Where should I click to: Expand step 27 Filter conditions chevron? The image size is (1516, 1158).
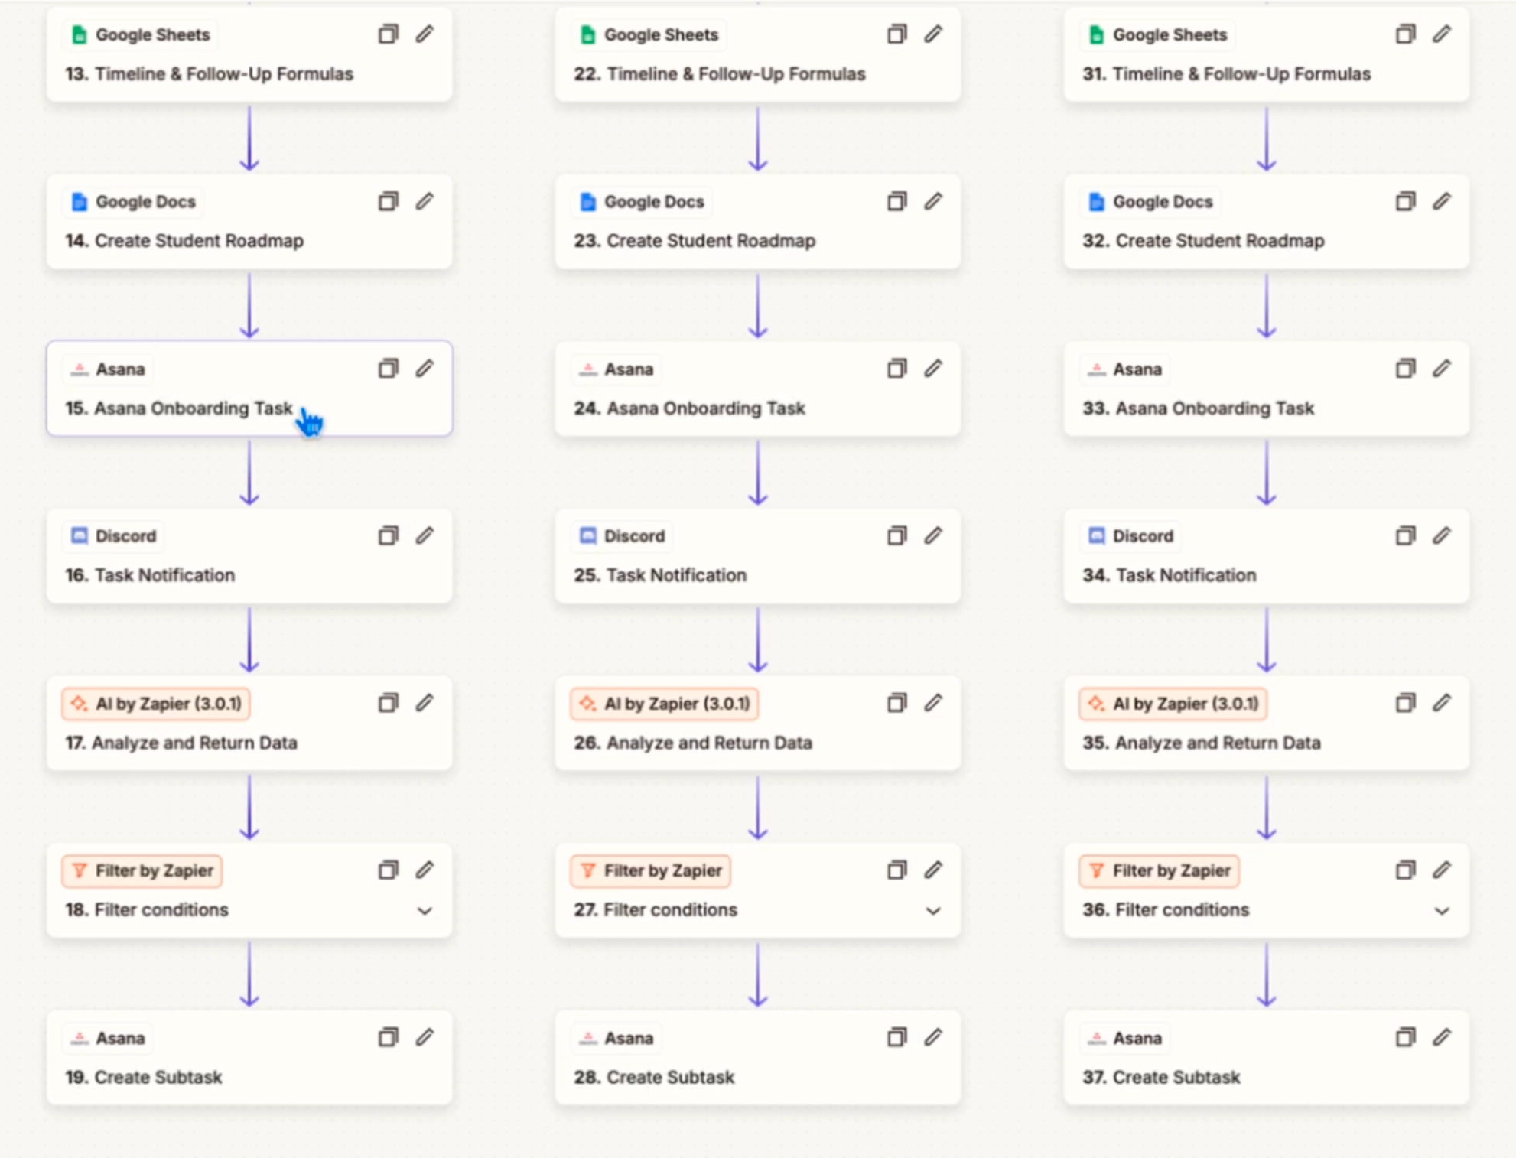point(933,910)
